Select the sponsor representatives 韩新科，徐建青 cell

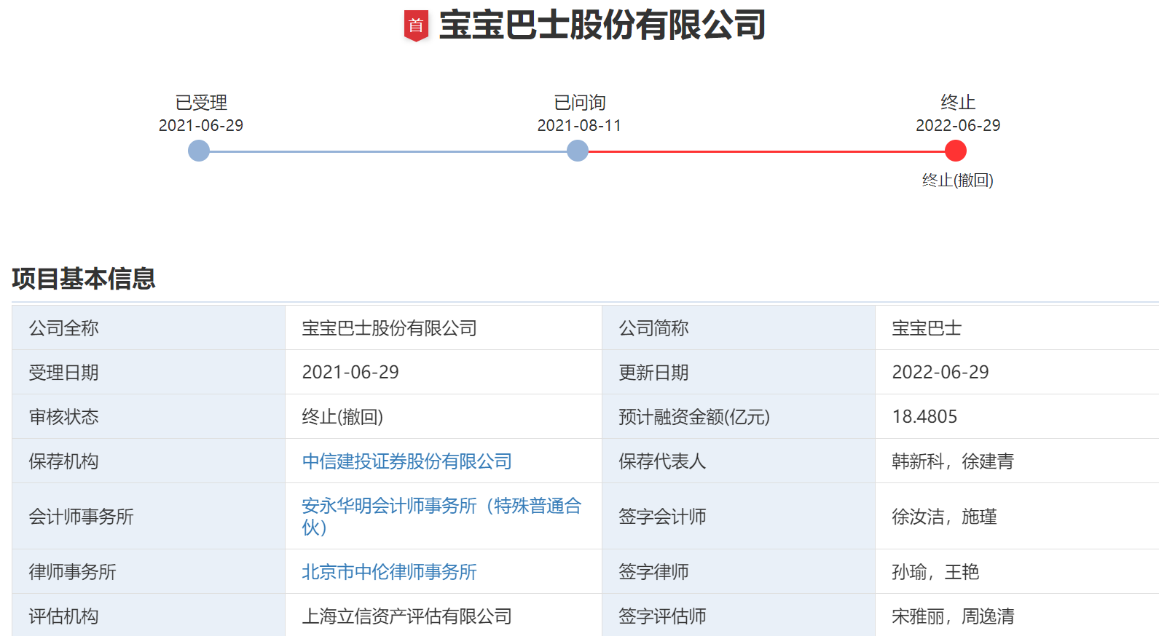tap(952, 461)
